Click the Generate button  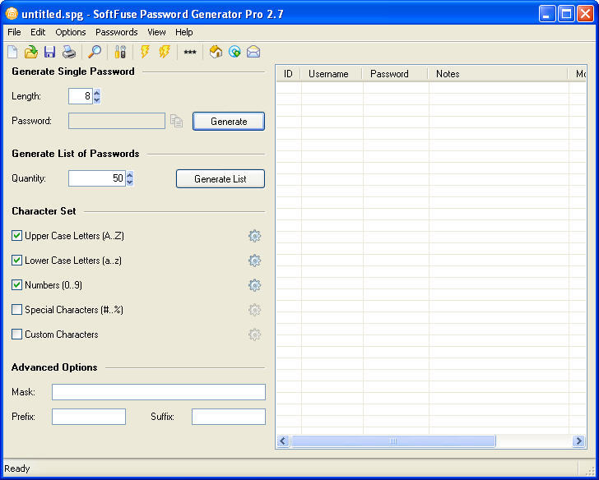[229, 122]
